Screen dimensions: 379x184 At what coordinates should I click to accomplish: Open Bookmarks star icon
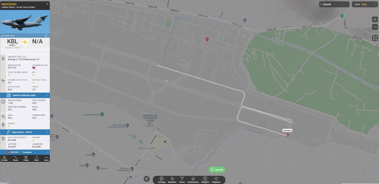[x=193, y=180]
